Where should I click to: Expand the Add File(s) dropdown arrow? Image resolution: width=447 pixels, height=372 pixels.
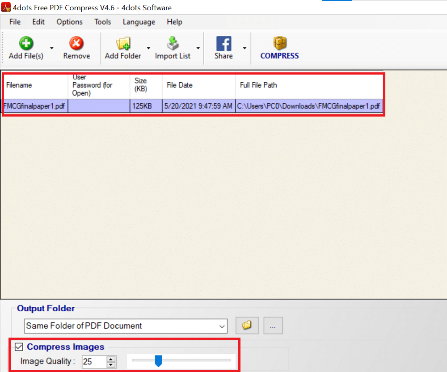pos(52,48)
